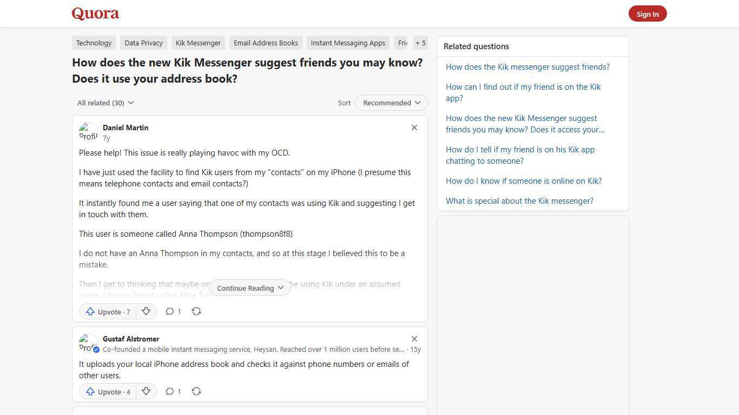Upvote Gustaf Alstromer's answer
Image resolution: width=739 pixels, height=415 pixels.
click(x=107, y=391)
